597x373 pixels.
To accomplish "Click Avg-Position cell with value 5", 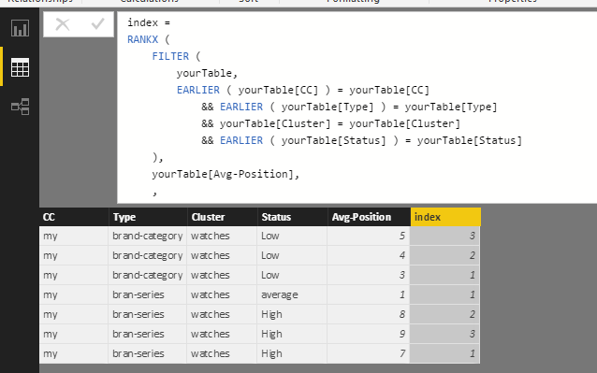I will [369, 236].
